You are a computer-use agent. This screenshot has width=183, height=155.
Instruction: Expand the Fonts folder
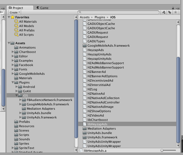click(13, 69)
